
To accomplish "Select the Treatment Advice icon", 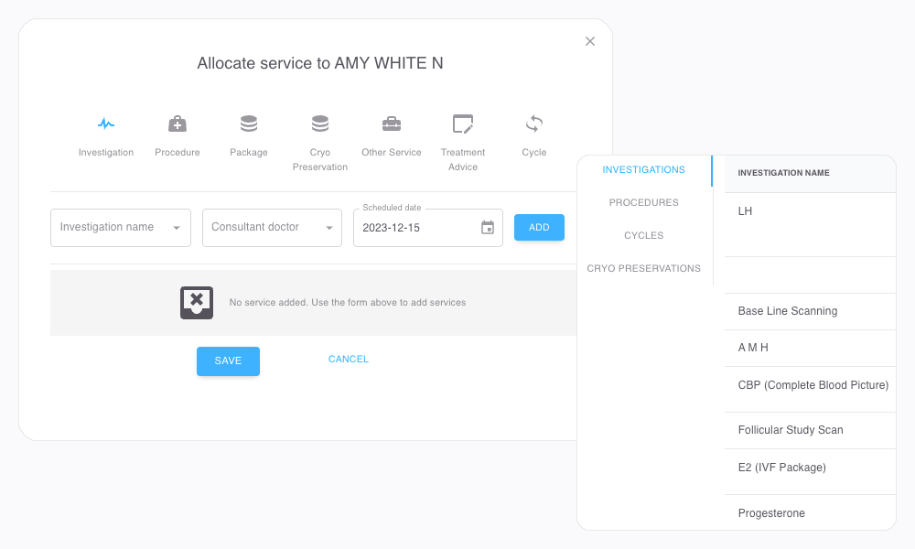I will pos(463,124).
